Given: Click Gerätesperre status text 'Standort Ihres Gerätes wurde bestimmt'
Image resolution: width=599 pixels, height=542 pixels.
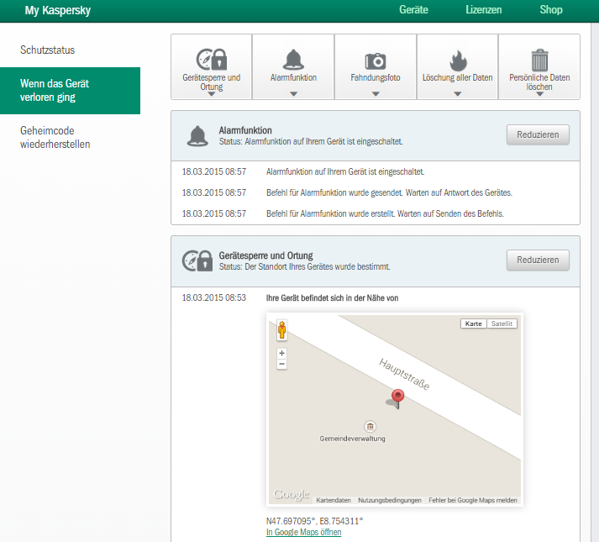Looking at the screenshot, I should click(x=304, y=266).
